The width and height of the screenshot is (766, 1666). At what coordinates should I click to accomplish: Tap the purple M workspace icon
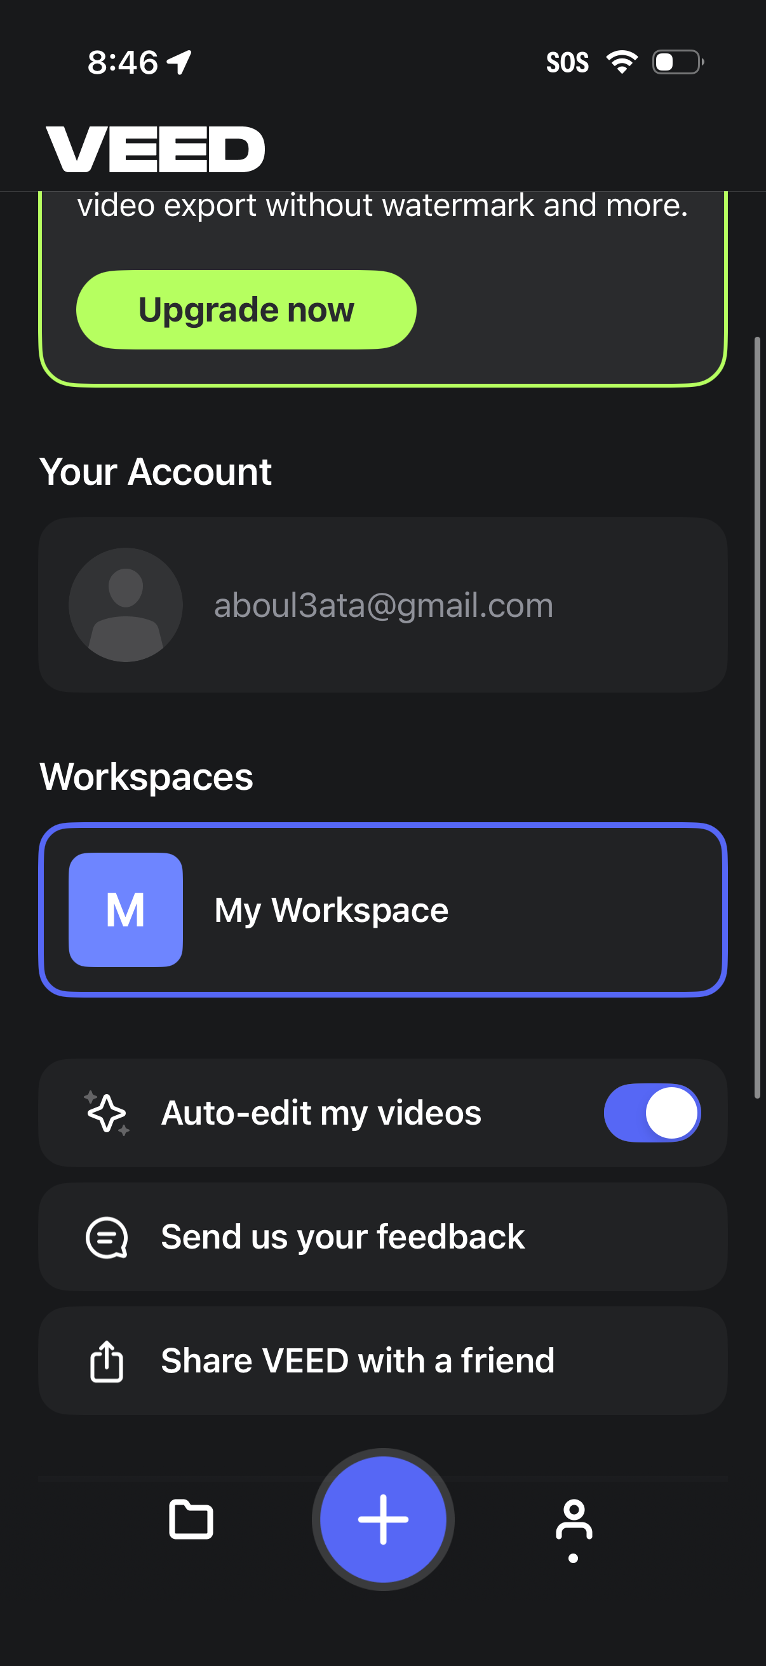tap(125, 909)
